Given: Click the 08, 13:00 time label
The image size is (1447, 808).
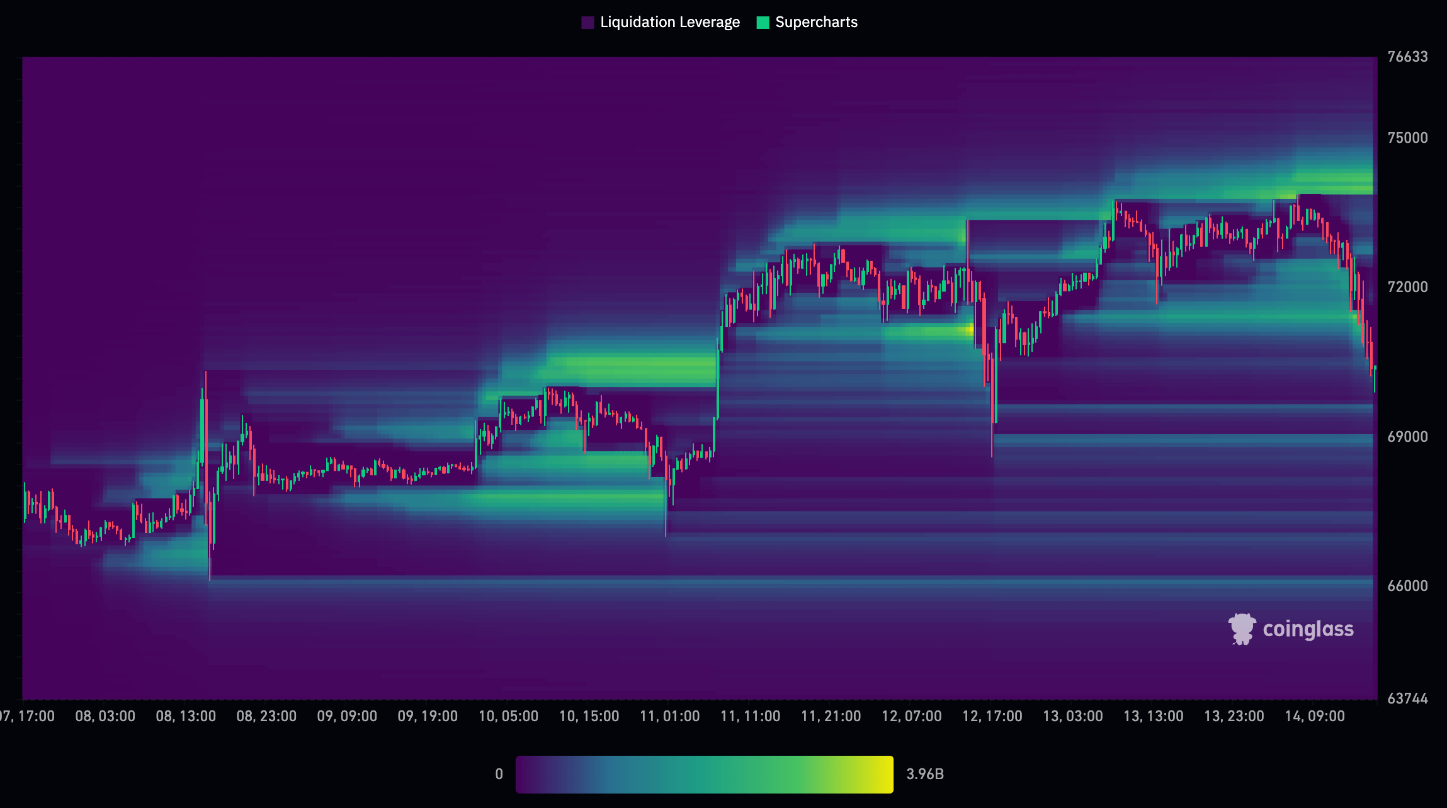Looking at the screenshot, I should coord(186,716).
